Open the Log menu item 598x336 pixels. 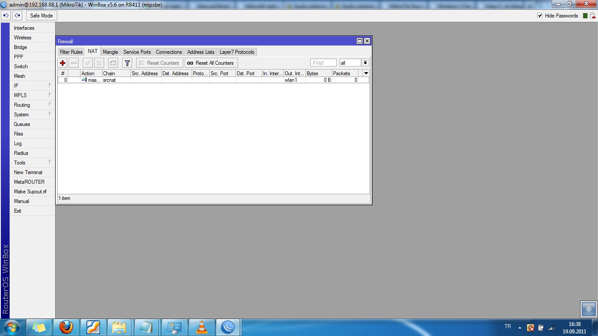pyautogui.click(x=32, y=143)
